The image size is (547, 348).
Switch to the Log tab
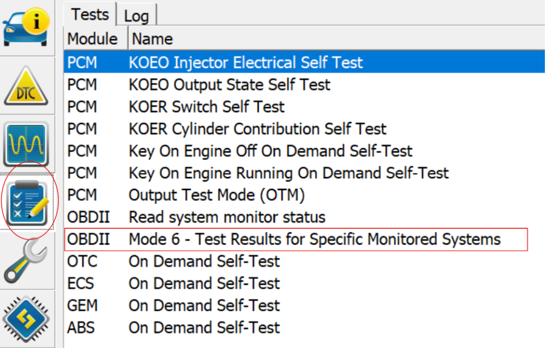[136, 15]
